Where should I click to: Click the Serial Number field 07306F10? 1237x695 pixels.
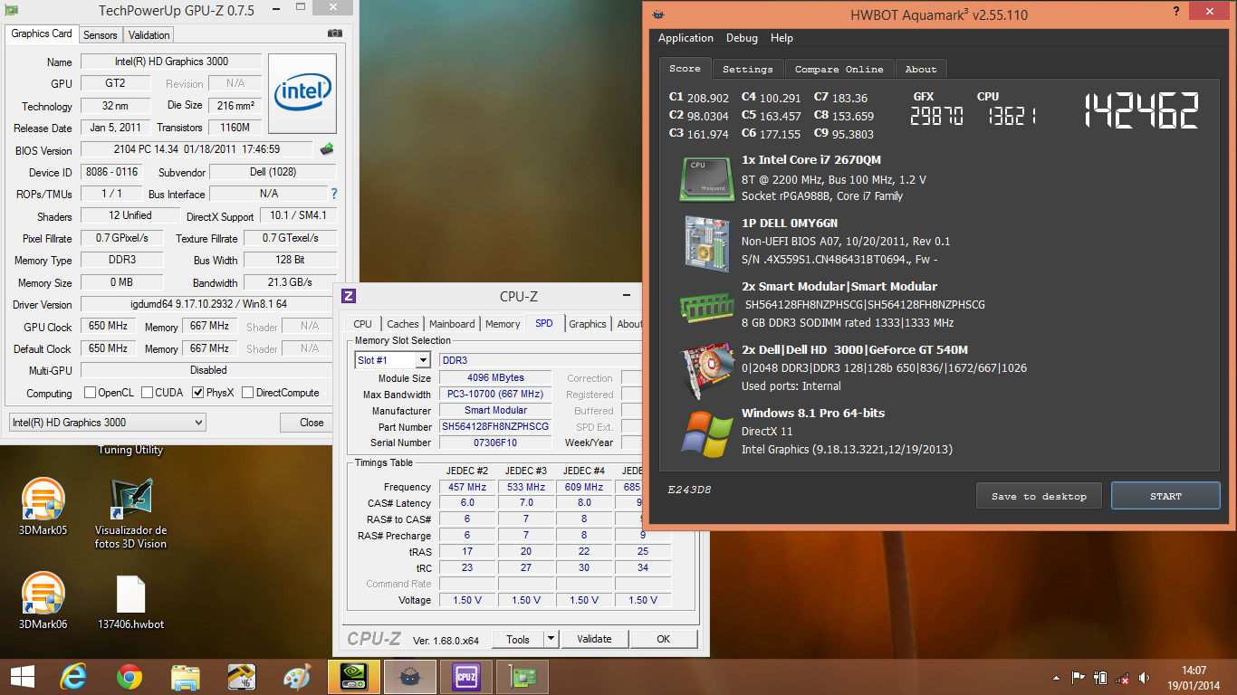pos(495,443)
